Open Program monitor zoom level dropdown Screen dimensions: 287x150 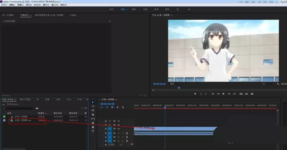[x=176, y=84]
